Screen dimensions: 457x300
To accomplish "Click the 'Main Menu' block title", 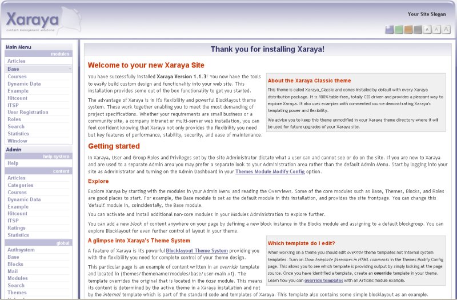I will pyautogui.click(x=18, y=47).
